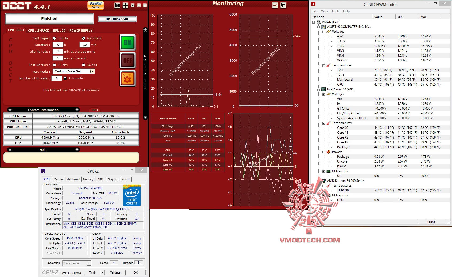Expand the vertical Monitoring panel toggle arrow
This screenshot has width=452, height=277.
pyautogui.click(x=145, y=117)
